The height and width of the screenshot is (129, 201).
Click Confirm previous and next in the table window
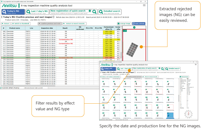tap(50, 24)
